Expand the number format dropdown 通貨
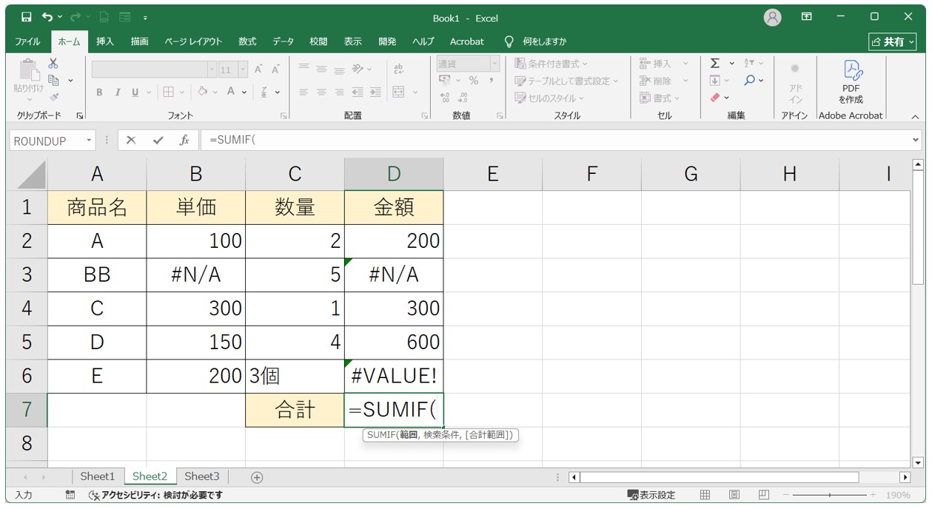Screen dimensions: 932x509 [495, 64]
